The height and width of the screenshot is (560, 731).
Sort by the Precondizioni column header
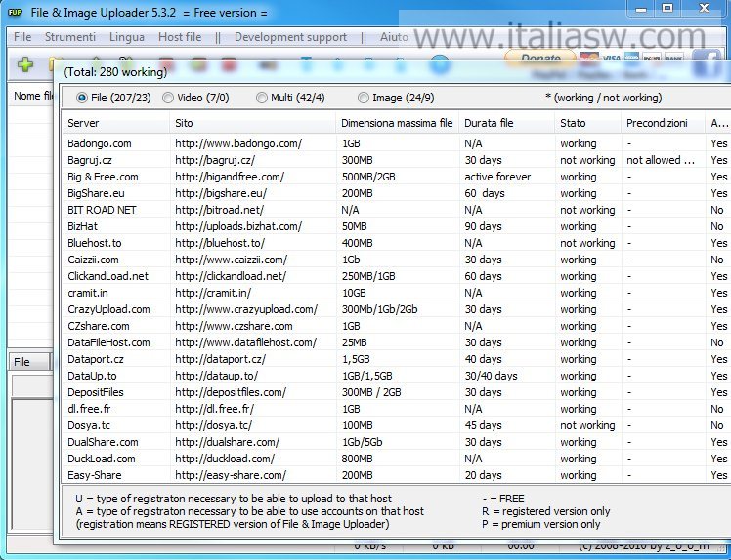pyautogui.click(x=663, y=123)
